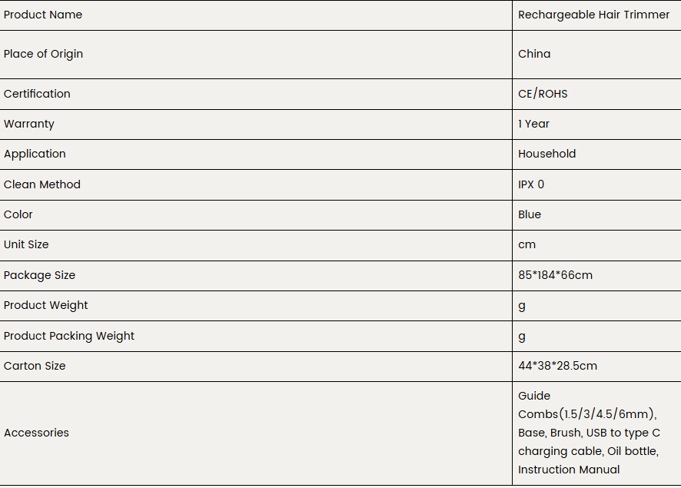Select the "IPX 0" value cell
The image size is (681, 488).
click(x=531, y=184)
